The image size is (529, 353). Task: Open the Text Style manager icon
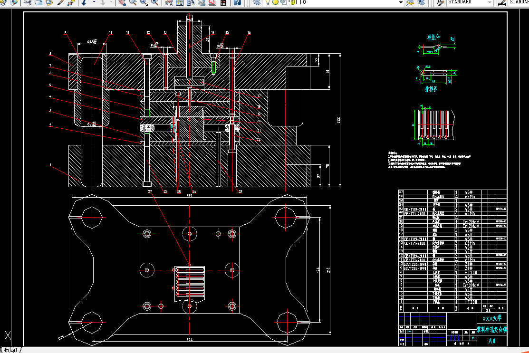pyautogui.click(x=440, y=2)
